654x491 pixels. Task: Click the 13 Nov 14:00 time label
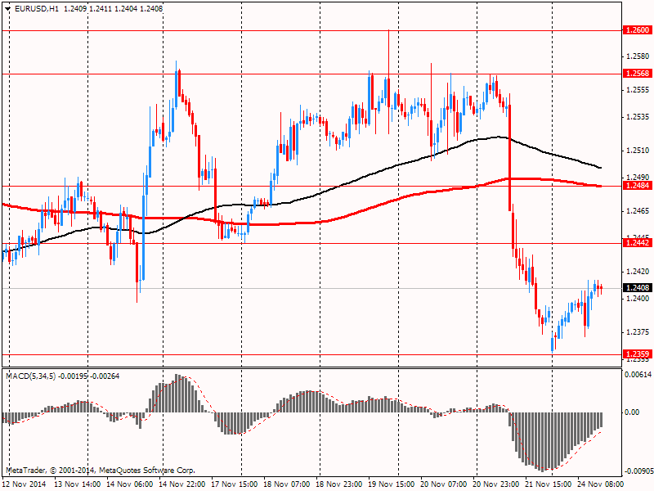(x=78, y=484)
